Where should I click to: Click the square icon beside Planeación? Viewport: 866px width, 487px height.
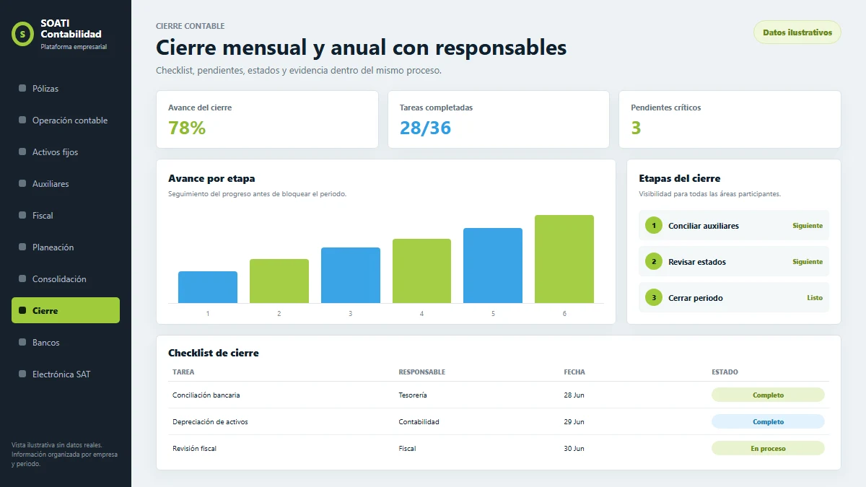coord(22,247)
